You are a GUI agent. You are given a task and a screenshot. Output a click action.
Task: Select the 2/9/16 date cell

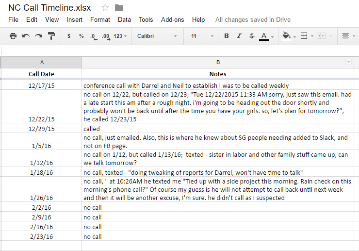tap(41, 217)
